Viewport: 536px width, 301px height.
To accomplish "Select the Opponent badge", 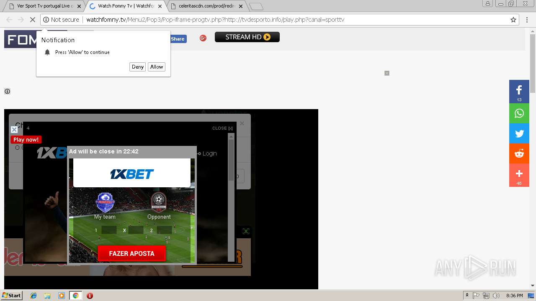I will (x=159, y=203).
